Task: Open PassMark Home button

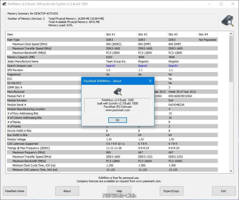Action: tap(15, 191)
